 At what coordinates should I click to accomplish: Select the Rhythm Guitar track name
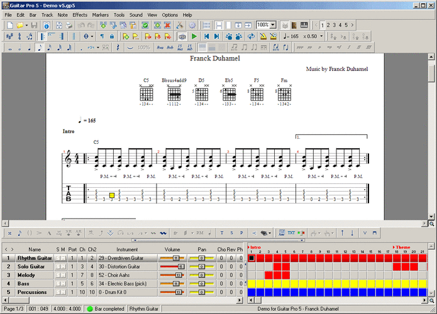(x=35, y=258)
